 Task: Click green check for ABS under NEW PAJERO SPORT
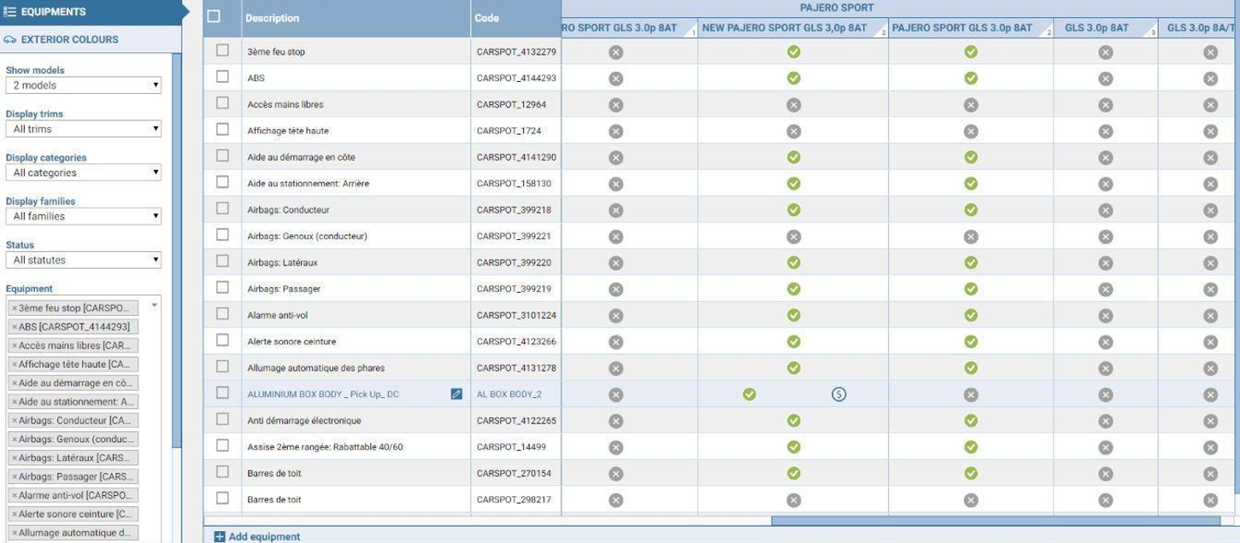coord(793,79)
